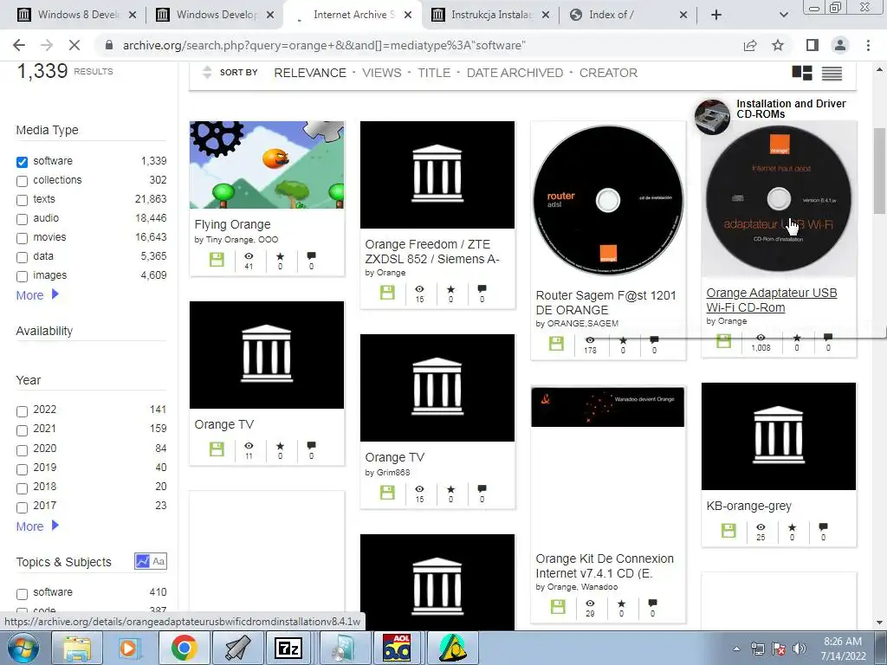Sort results by RELEVANCE
The width and height of the screenshot is (887, 665).
[x=310, y=73]
